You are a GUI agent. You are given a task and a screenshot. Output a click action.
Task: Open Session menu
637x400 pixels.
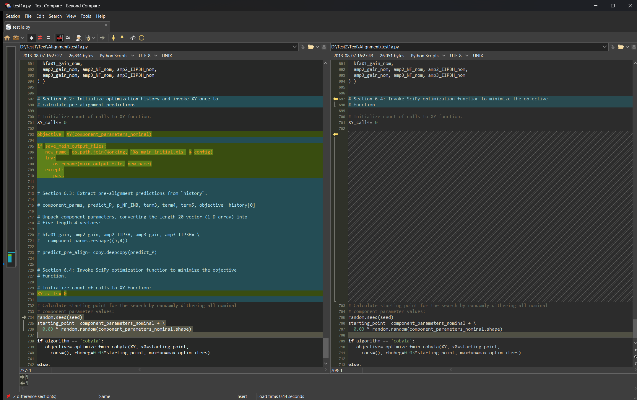13,16
